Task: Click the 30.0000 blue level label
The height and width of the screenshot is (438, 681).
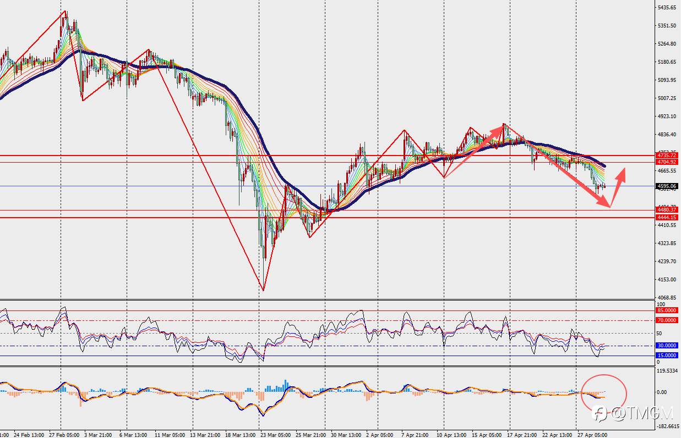Action: (667, 346)
